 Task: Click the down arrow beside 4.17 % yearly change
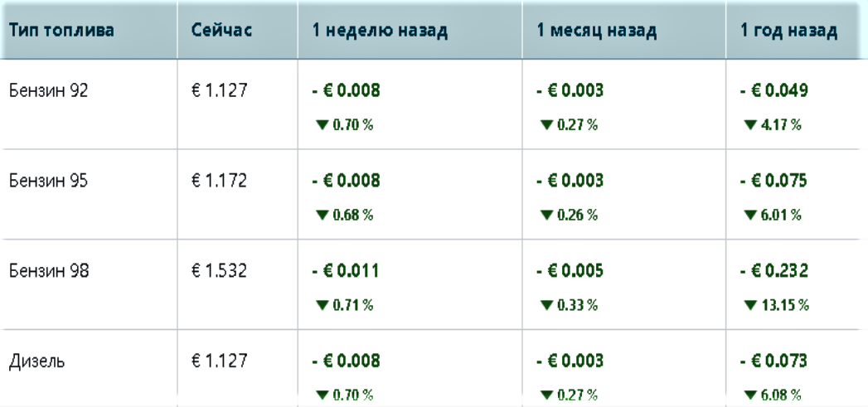[x=749, y=125]
